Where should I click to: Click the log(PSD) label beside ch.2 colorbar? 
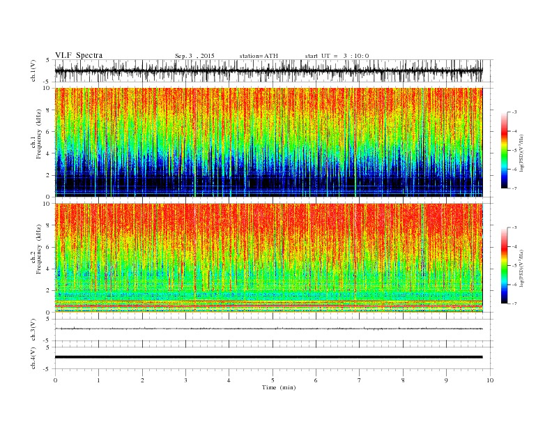(x=522, y=268)
